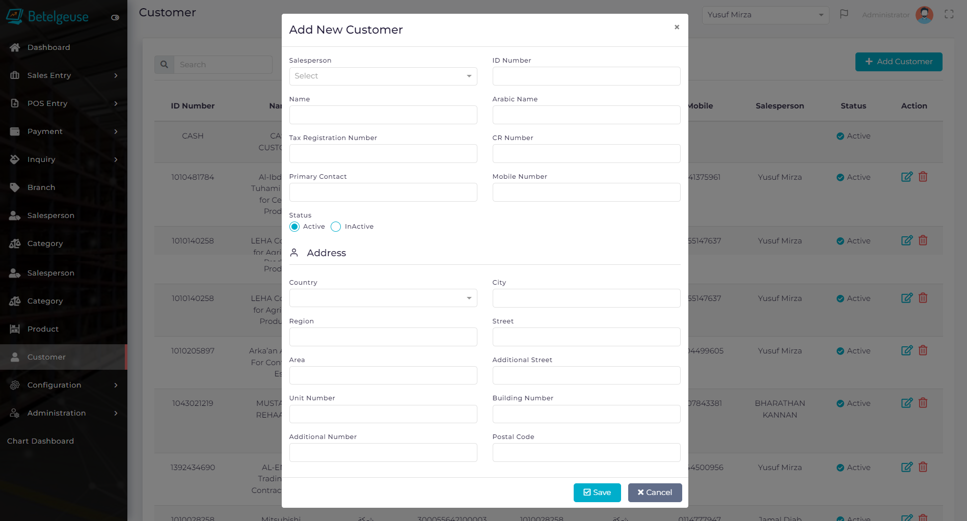Open the edit icon for customer 1010481784
The width and height of the screenshot is (967, 521).
click(907, 177)
